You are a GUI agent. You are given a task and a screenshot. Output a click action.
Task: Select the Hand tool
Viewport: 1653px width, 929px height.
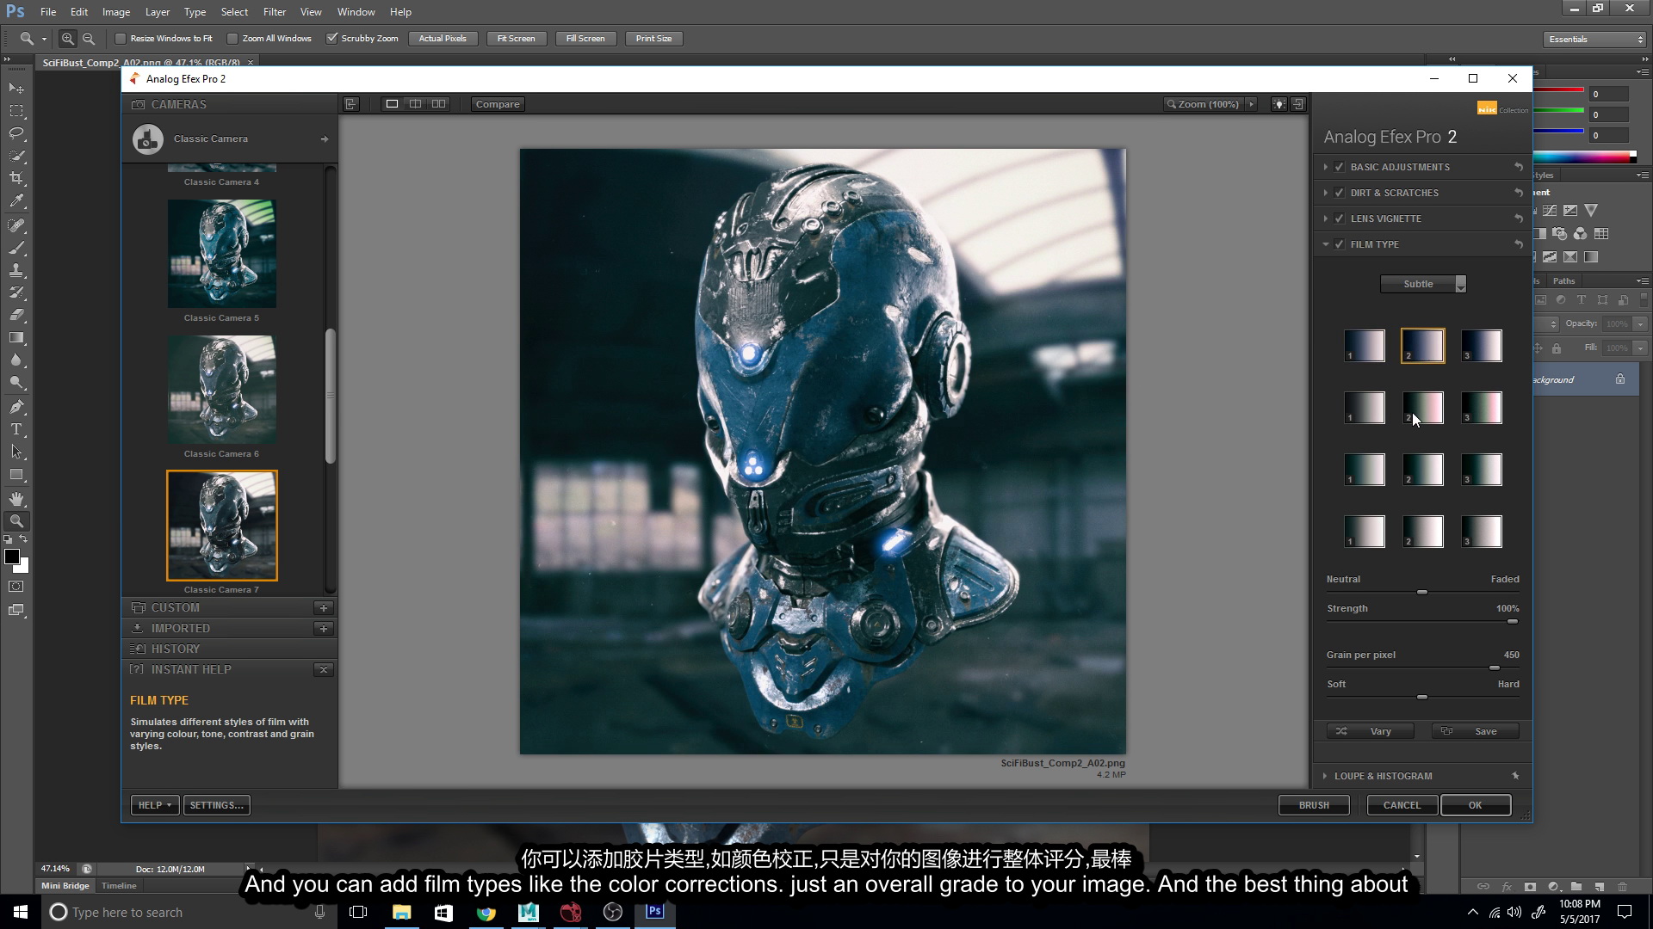coord(16,499)
